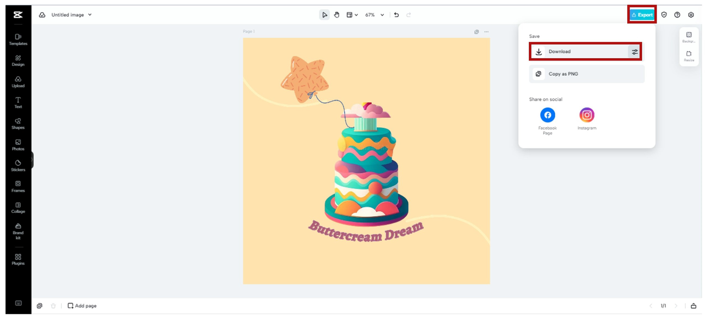Click the Add page button
Screen dimensions: 705x320
(x=82, y=306)
